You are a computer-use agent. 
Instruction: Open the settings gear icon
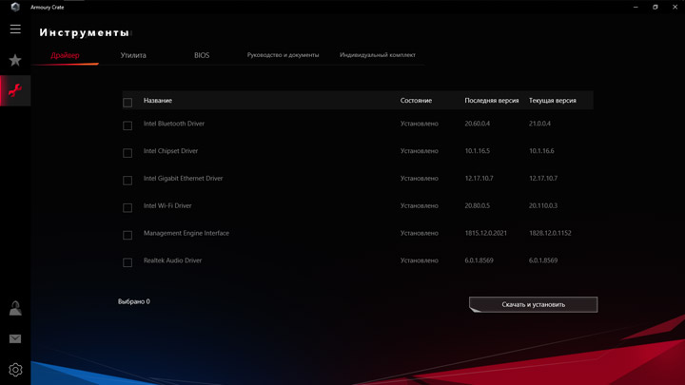15,370
